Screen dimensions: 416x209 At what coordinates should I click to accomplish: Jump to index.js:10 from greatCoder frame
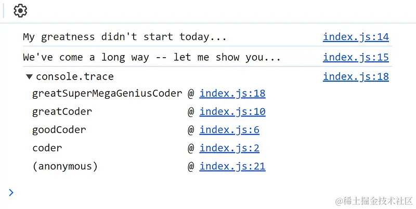232,112
